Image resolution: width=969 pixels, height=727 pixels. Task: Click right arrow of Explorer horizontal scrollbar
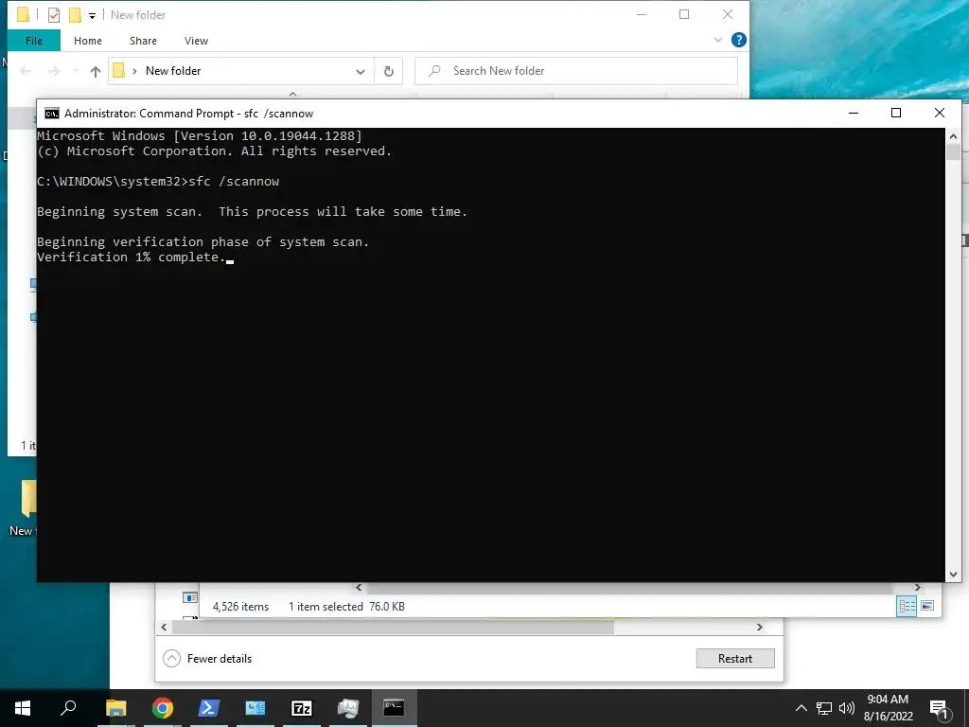click(918, 587)
